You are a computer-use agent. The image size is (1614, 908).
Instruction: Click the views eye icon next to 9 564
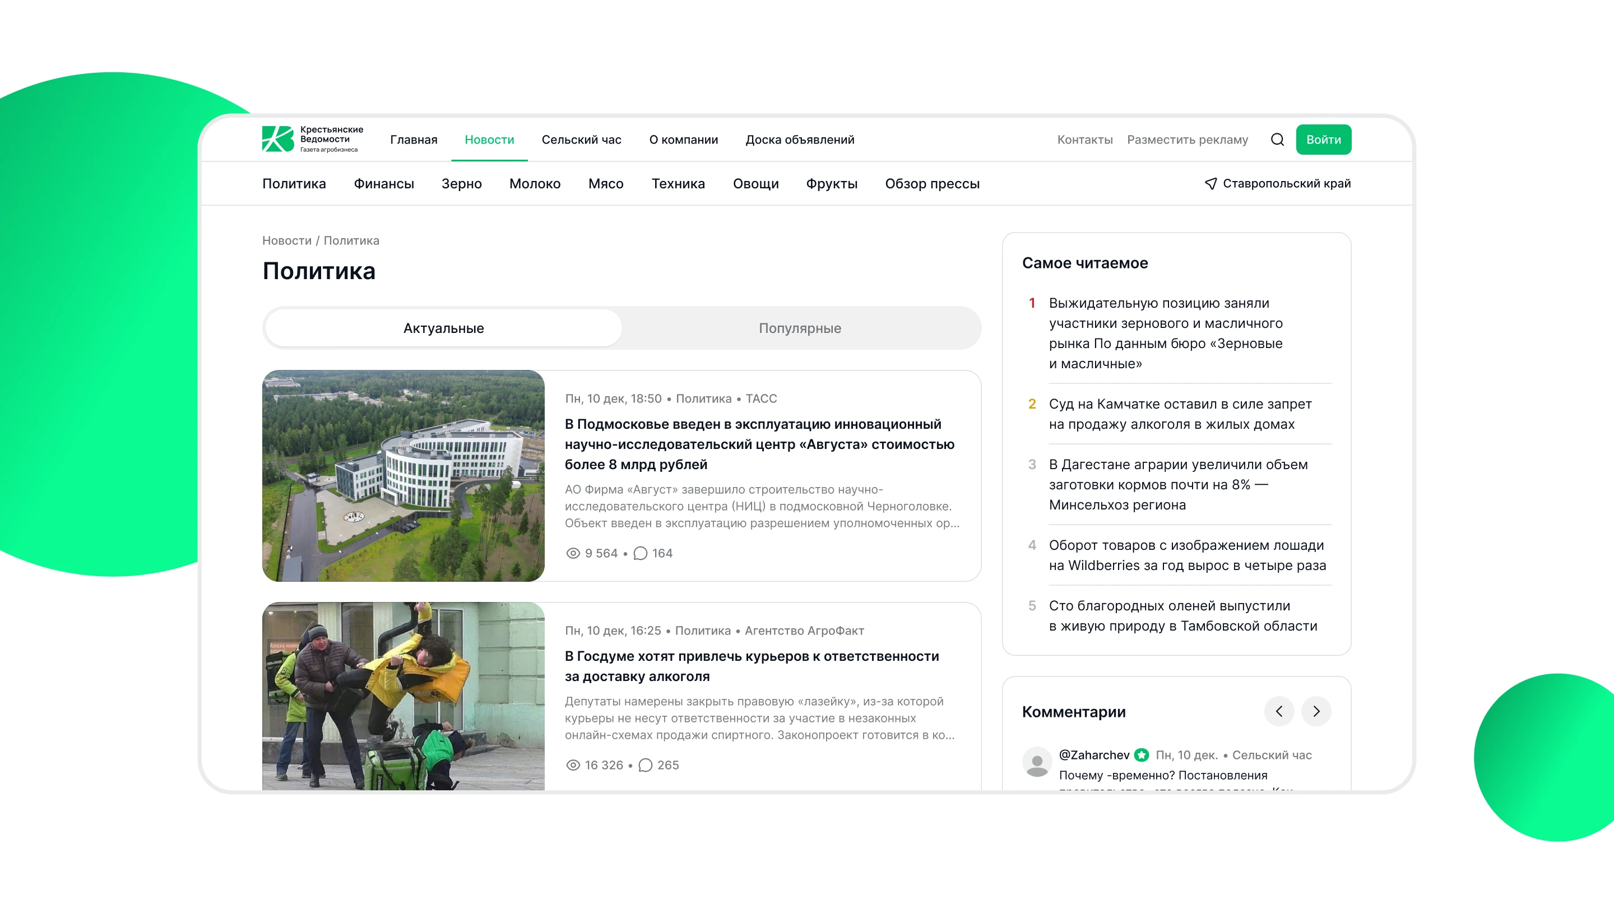click(573, 553)
